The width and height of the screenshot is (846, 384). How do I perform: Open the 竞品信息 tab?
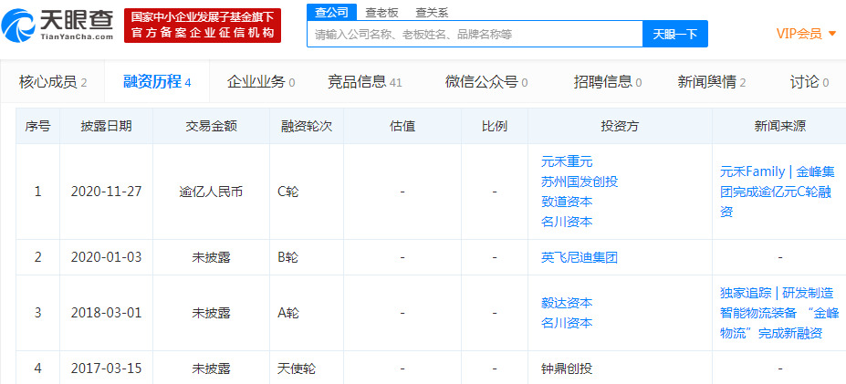365,82
